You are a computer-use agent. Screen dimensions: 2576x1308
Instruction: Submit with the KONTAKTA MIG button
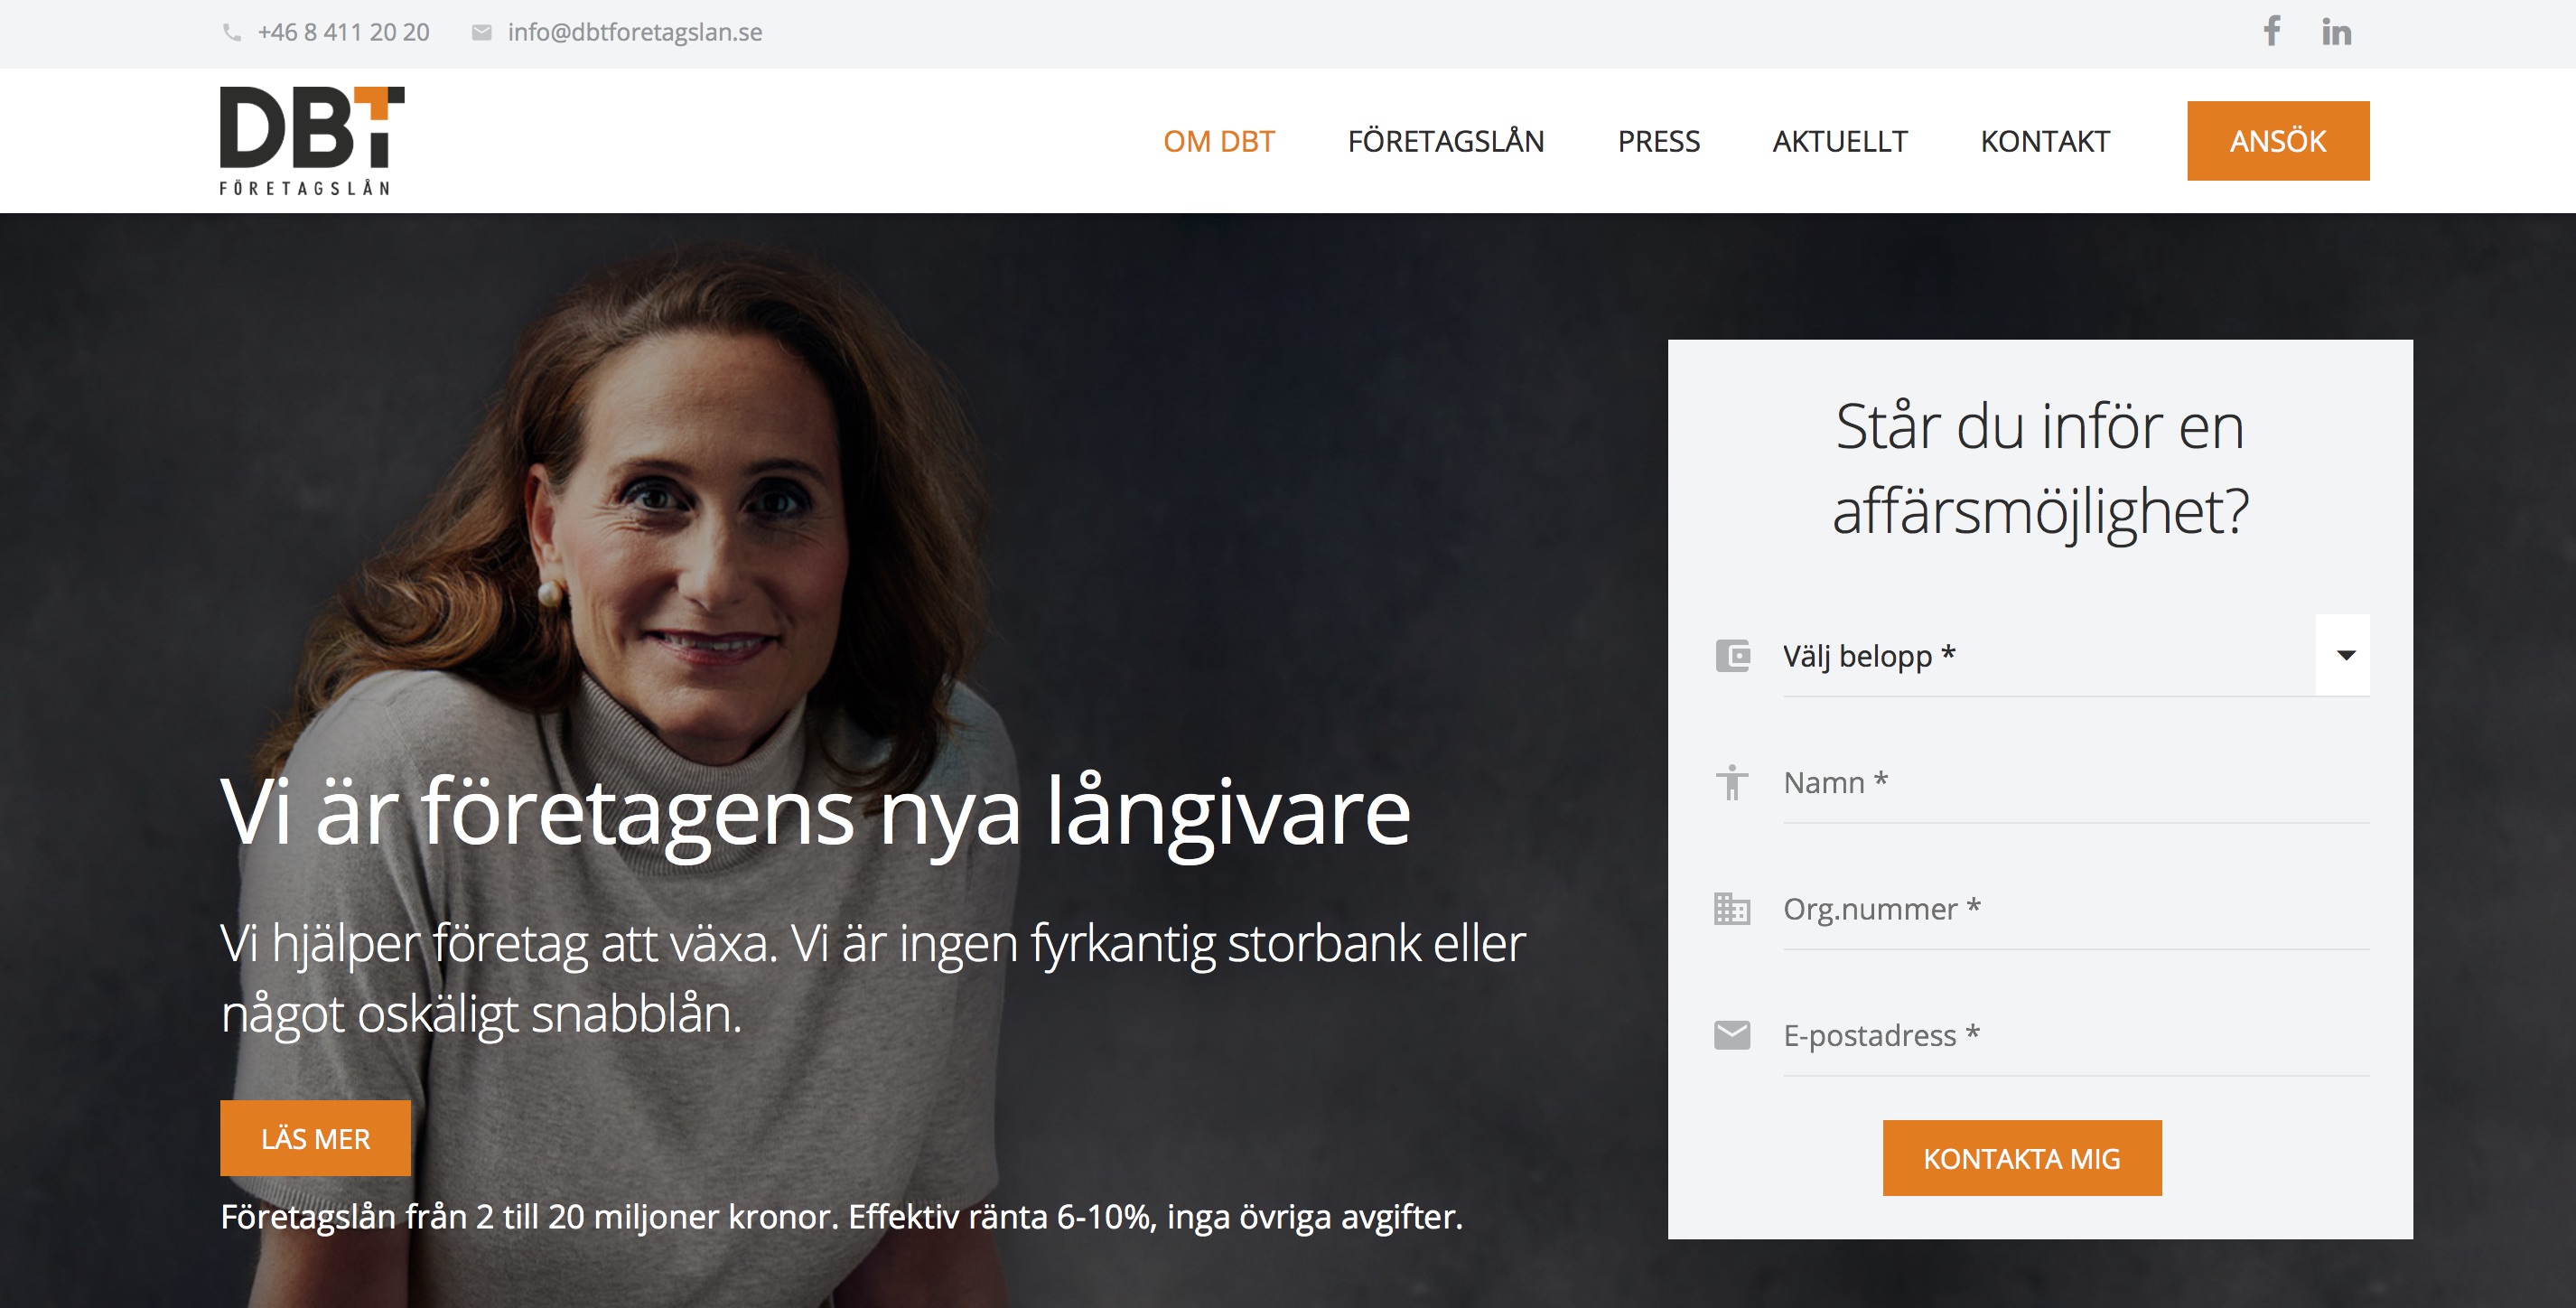point(2022,1158)
